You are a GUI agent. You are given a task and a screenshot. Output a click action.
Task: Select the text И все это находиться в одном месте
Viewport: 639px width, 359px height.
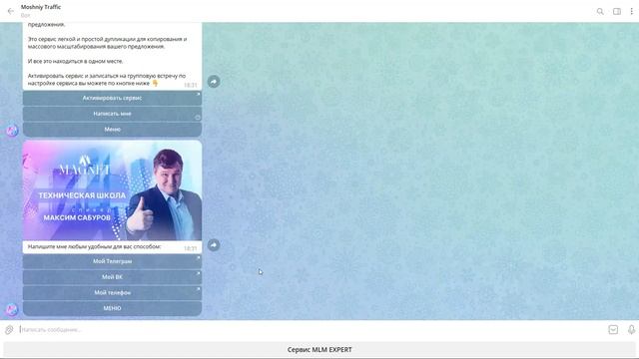pos(75,61)
